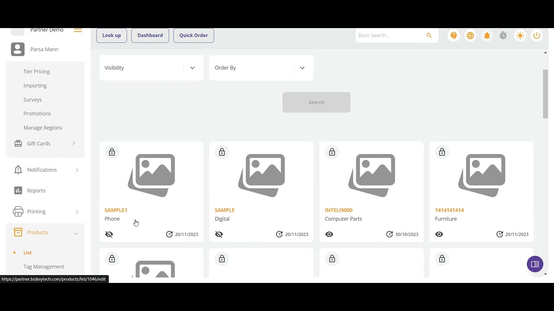Open Surveys in sidebar

[x=32, y=100]
